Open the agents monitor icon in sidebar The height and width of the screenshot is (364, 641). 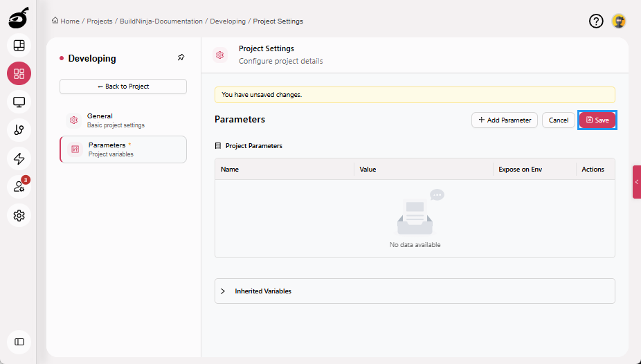[19, 102]
